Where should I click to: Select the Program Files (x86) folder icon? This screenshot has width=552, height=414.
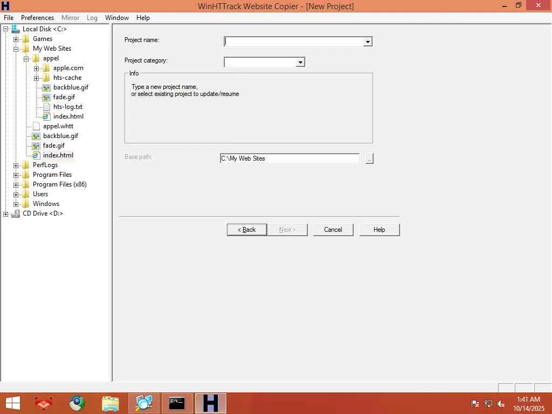(26, 184)
